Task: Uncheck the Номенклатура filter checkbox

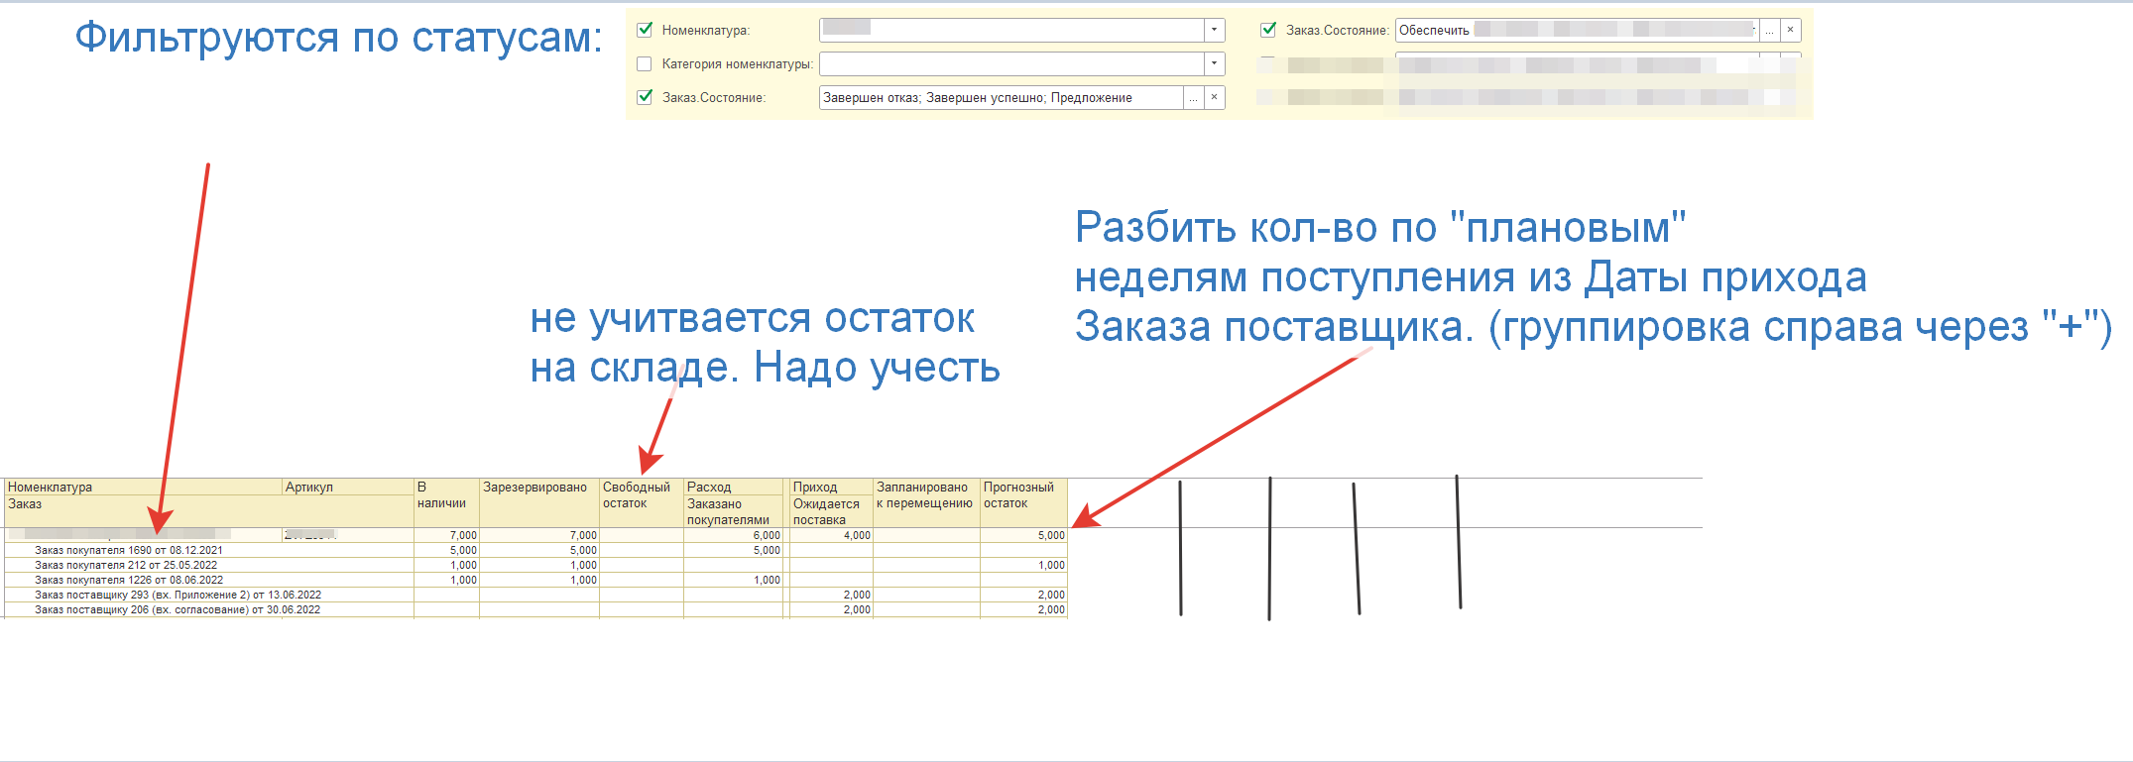Action: [x=645, y=30]
